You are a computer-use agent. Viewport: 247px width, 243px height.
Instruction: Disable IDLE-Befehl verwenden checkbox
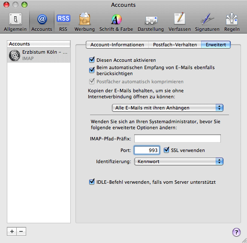click(x=92, y=182)
